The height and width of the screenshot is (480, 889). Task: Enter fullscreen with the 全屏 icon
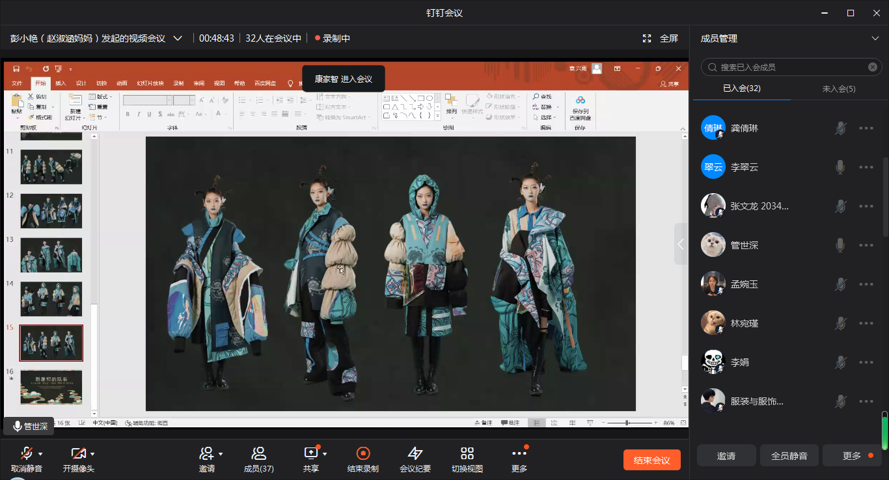pyautogui.click(x=647, y=38)
